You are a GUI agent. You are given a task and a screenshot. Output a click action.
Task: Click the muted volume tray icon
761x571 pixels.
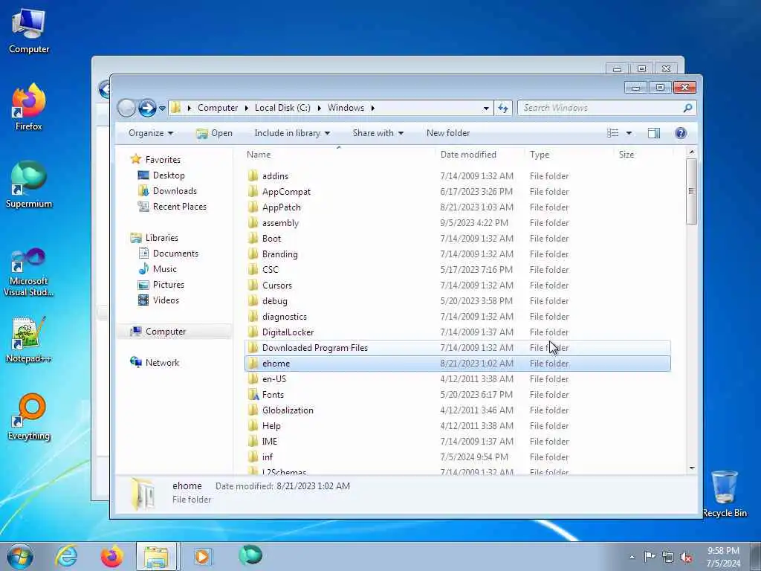(x=686, y=557)
